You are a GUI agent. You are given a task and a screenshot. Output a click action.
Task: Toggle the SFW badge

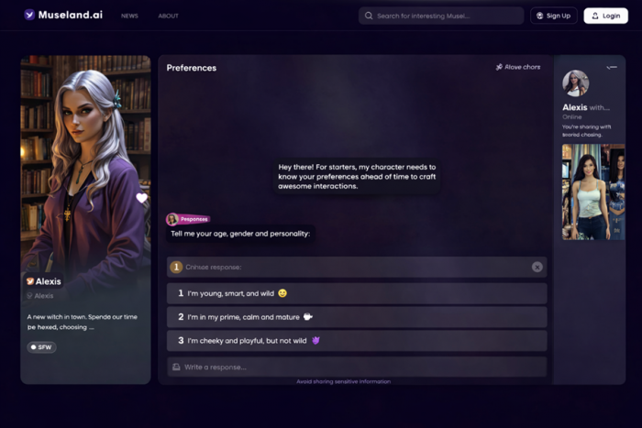pos(42,347)
